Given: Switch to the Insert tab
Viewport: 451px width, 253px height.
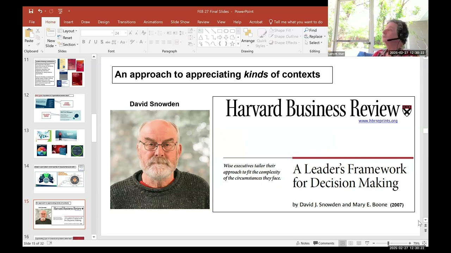Looking at the screenshot, I should (x=68, y=22).
